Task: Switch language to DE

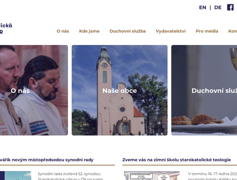Action: coord(218,8)
